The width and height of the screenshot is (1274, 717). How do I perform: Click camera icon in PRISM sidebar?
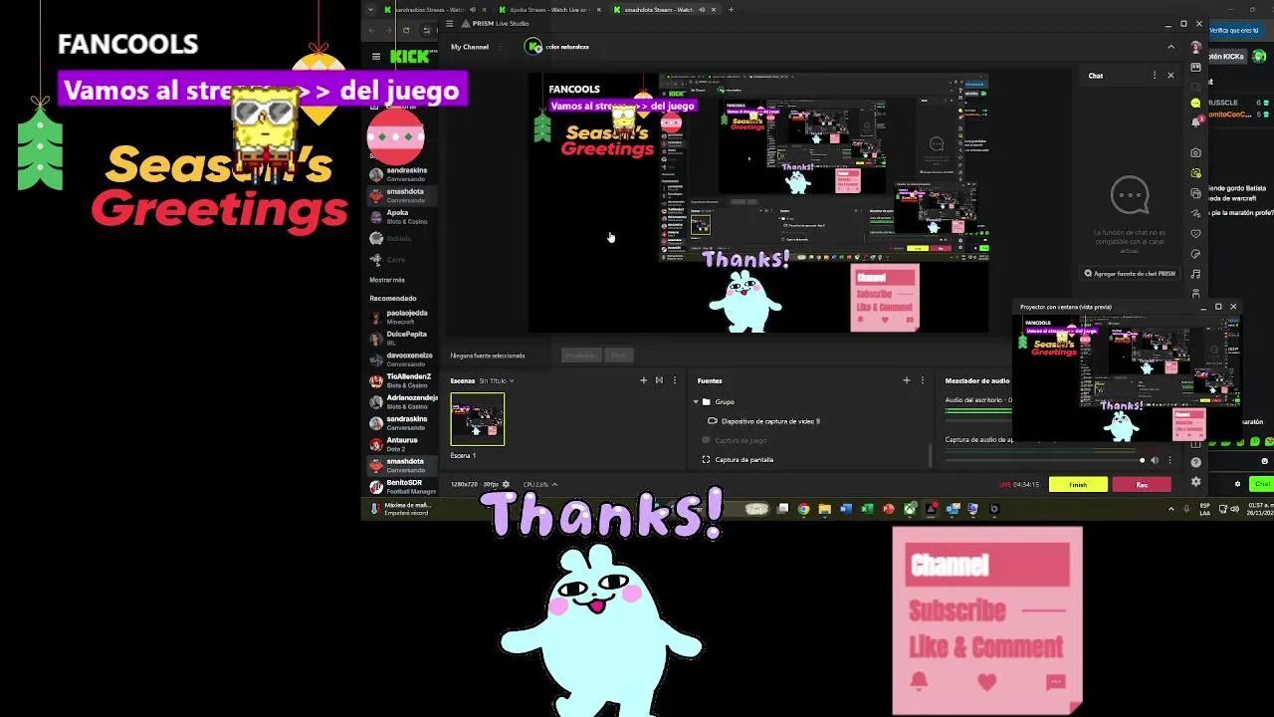(1195, 152)
